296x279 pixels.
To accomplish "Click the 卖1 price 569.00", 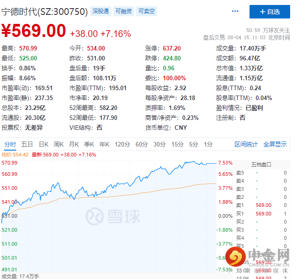I will 264,205.
